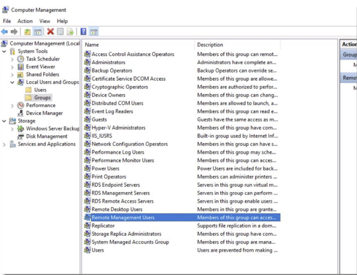Open the File menu
The width and height of the screenshot is (357, 275).
[x=7, y=21]
